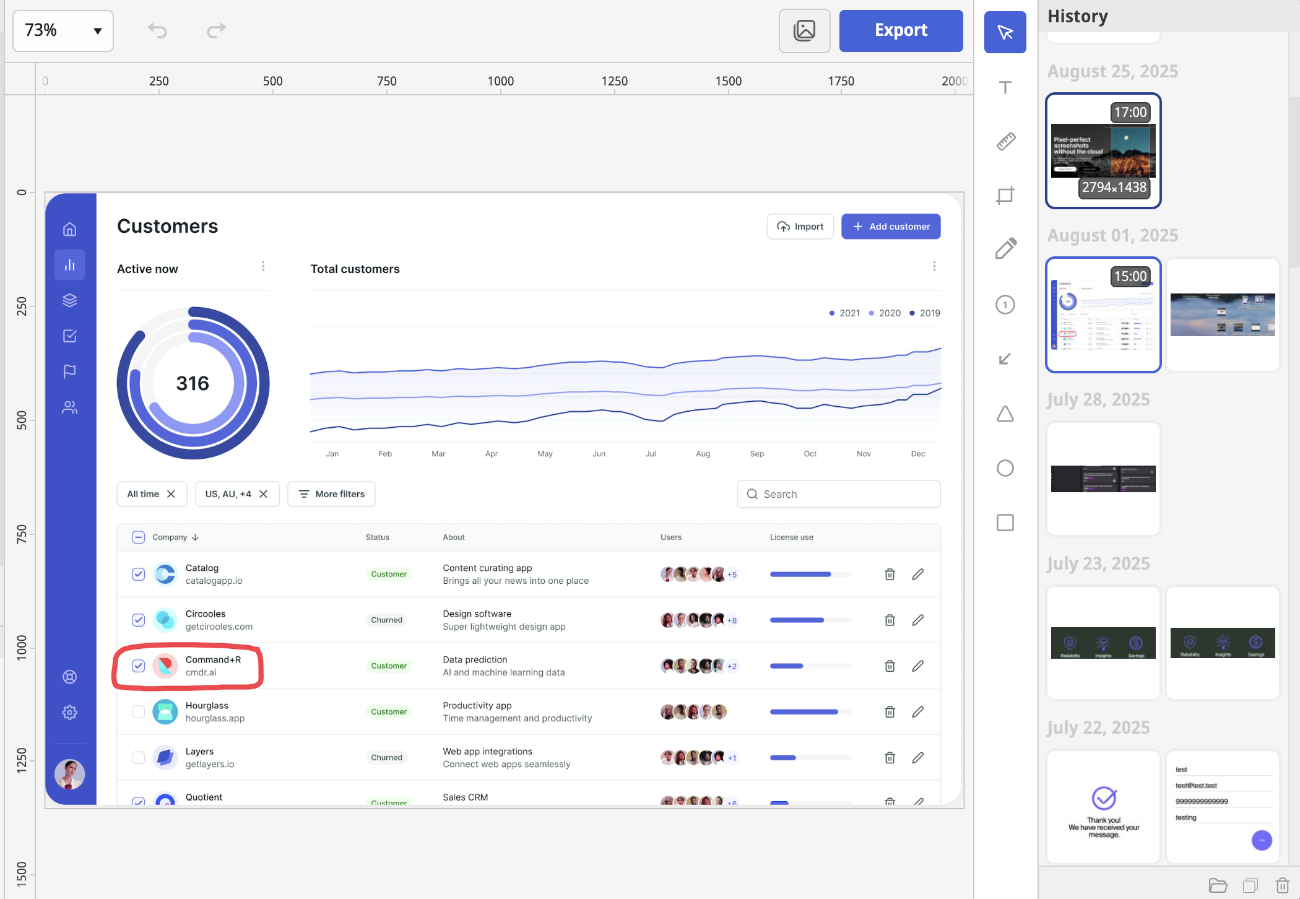
Task: Open the Total customers options menu
Action: tap(934, 266)
